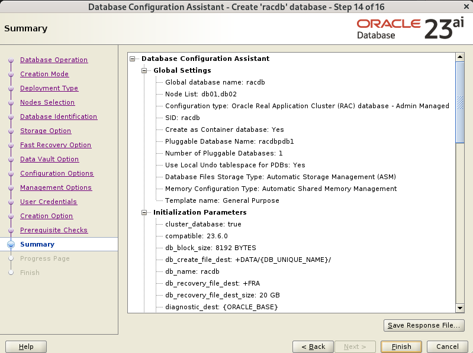Select 'Create as Container database: Yes' row
The height and width of the screenshot is (353, 473).
coord(224,129)
